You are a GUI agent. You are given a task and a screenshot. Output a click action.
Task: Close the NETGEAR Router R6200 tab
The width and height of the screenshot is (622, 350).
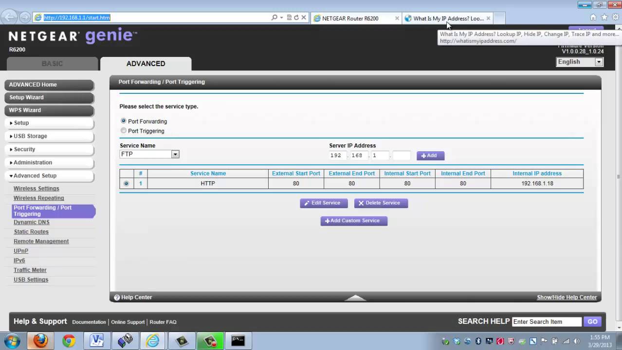[397, 18]
